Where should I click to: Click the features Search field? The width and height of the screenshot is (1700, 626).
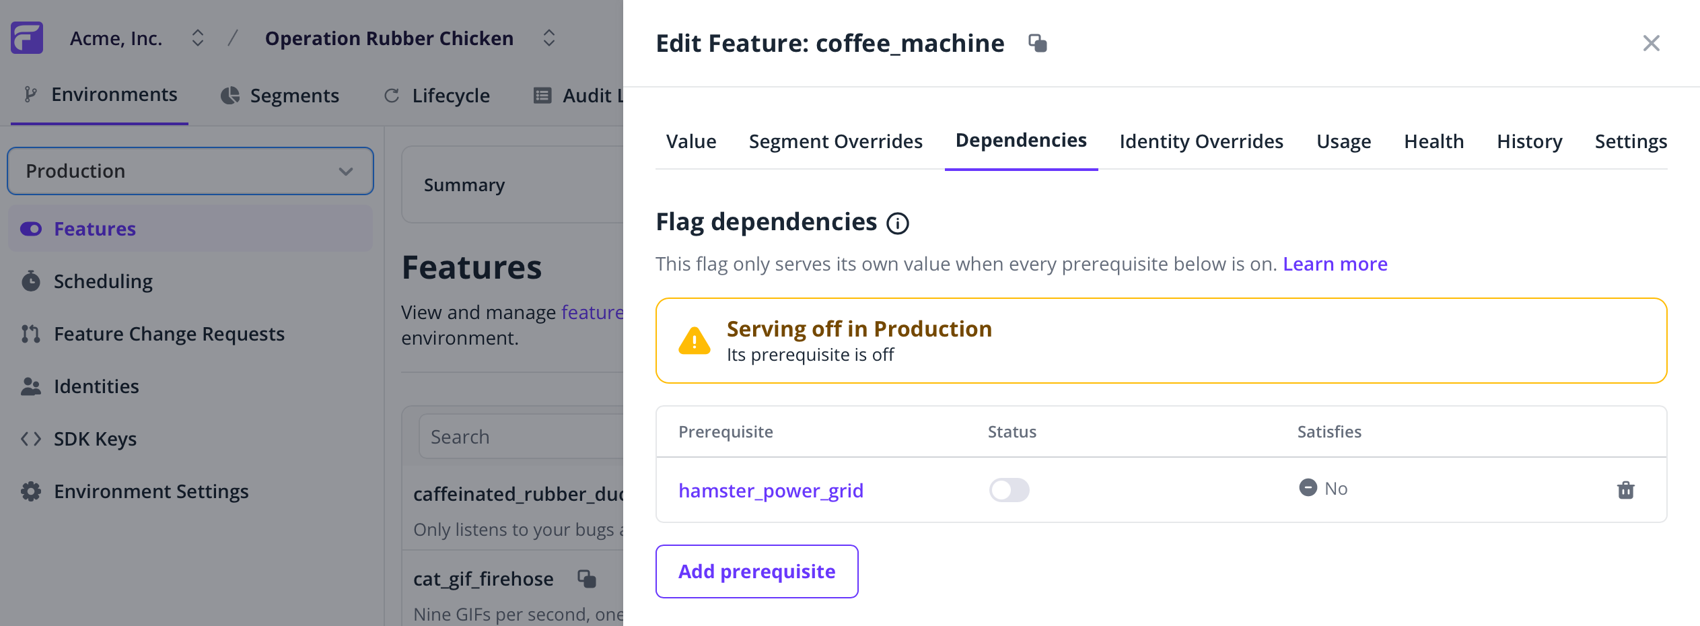[522, 437]
